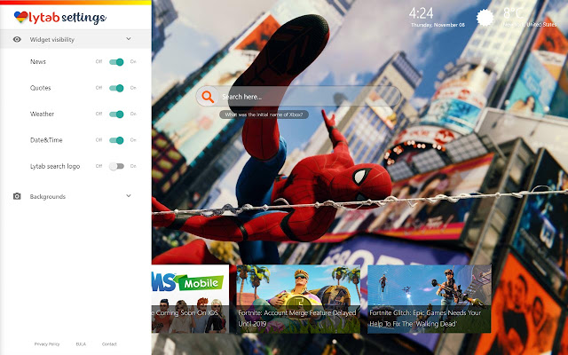568x355 pixels.
Task: Open Fortnite Account Merge news card
Action: tap(298, 299)
